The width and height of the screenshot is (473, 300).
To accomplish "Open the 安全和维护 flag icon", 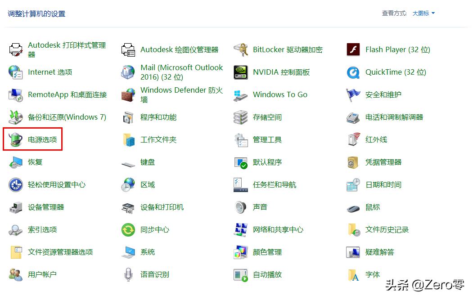I will (353, 94).
